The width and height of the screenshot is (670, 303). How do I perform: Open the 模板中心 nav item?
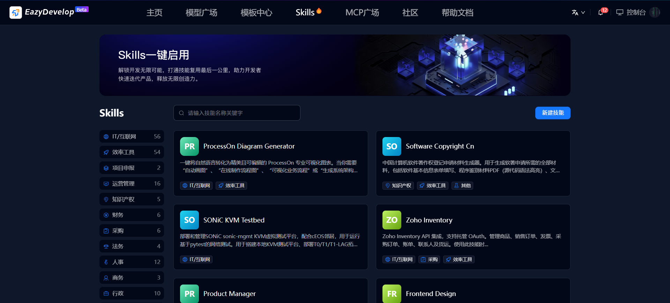(256, 13)
